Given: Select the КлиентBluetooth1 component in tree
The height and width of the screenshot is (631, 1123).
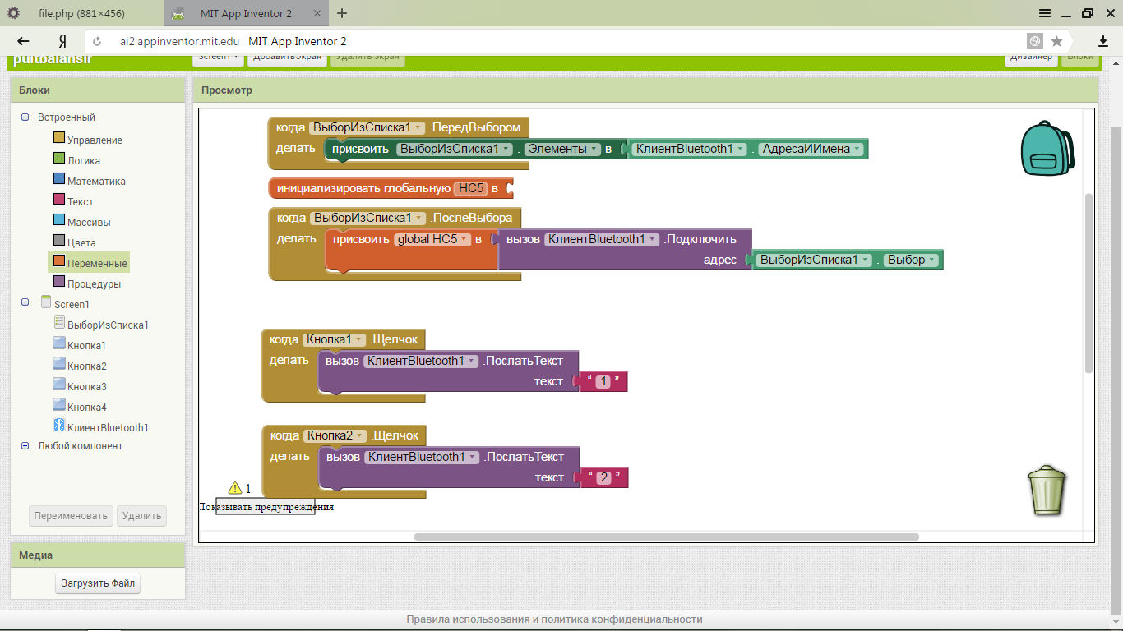Looking at the screenshot, I should pos(107,427).
